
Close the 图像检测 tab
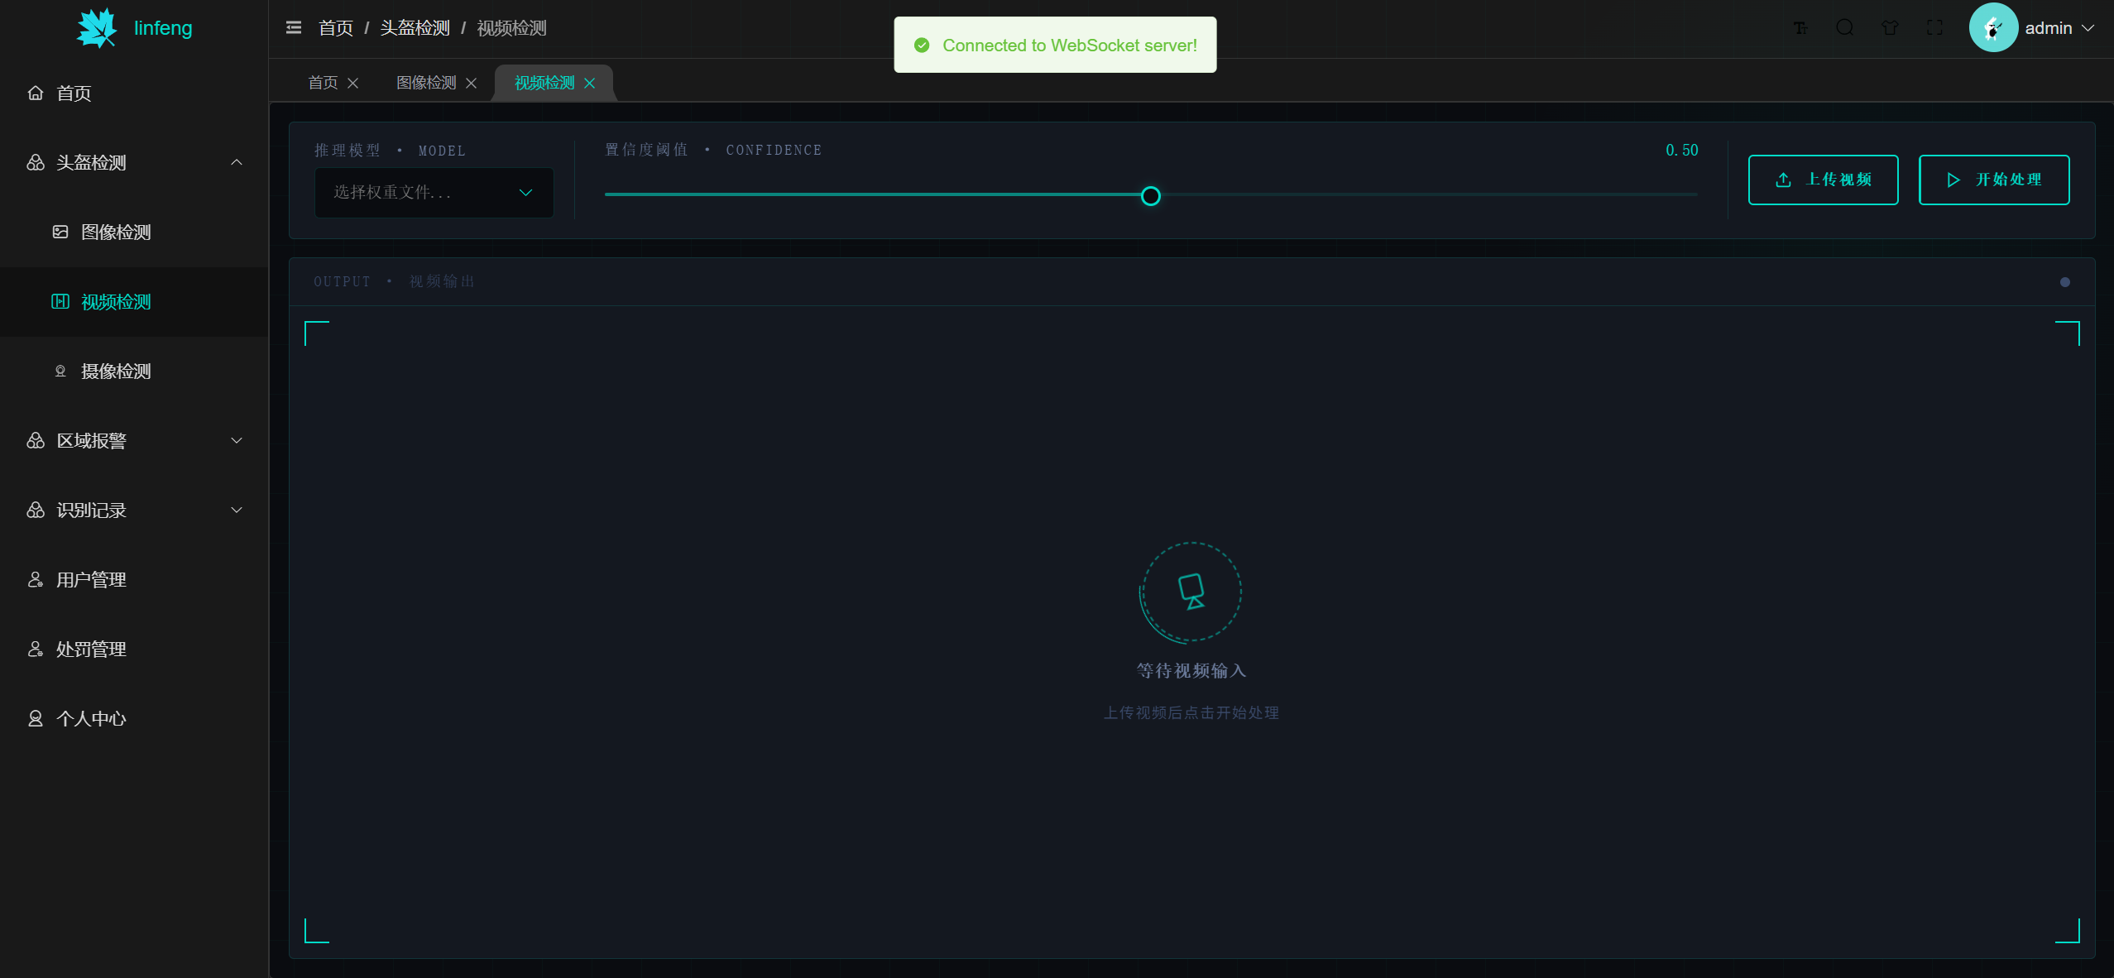coord(472,83)
